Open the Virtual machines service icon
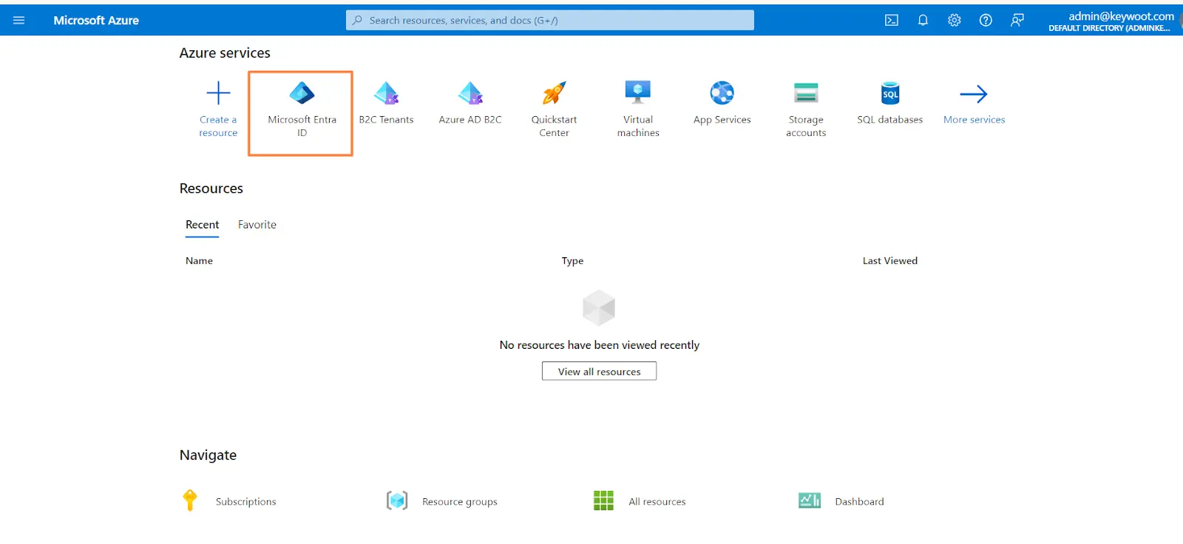The width and height of the screenshot is (1183, 544). [x=638, y=93]
